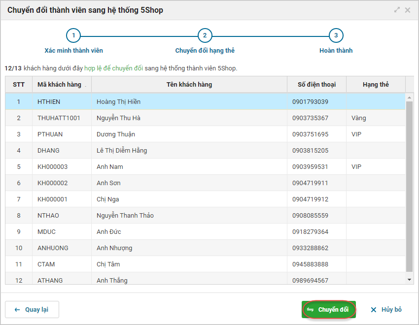The image size is (419, 325).
Task: Click the Số điện thoại column header
Action: [x=316, y=85]
